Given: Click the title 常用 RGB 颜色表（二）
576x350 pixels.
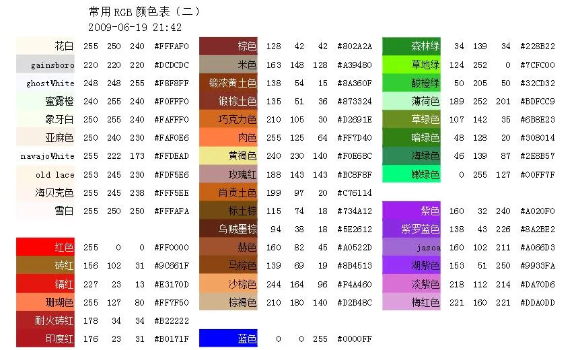Looking at the screenshot, I should (145, 11).
